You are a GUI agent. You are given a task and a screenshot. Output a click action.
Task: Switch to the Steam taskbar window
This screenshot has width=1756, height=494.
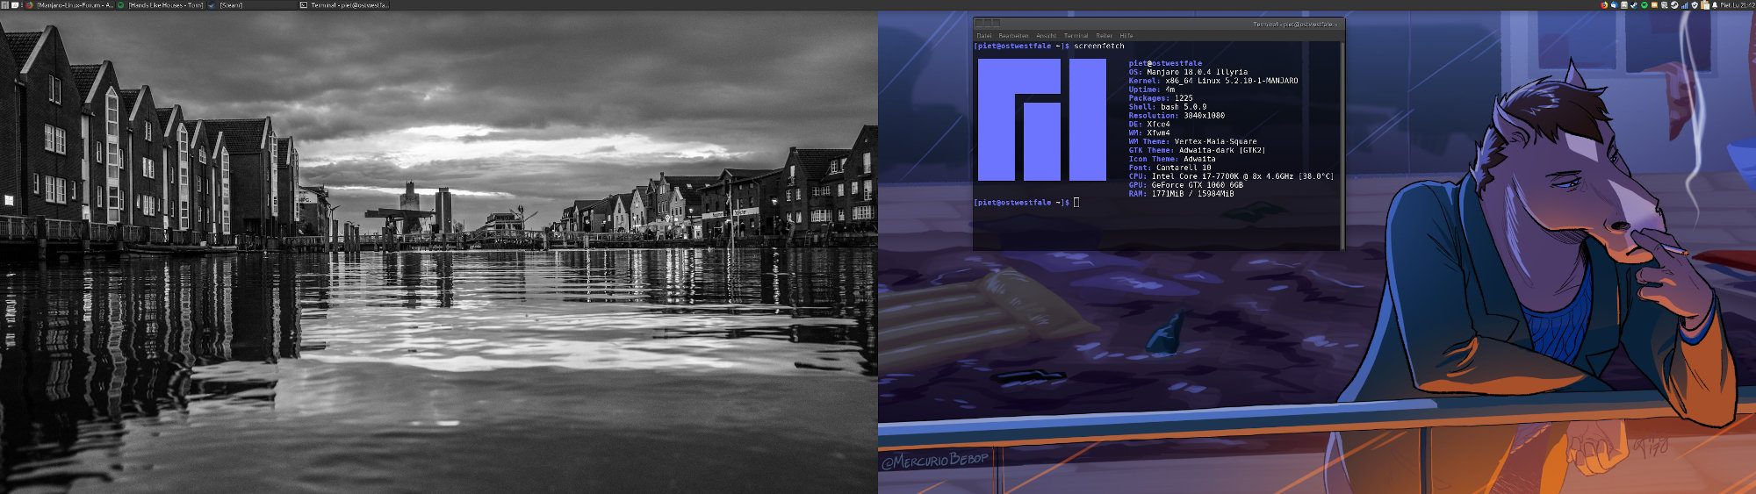(x=230, y=5)
